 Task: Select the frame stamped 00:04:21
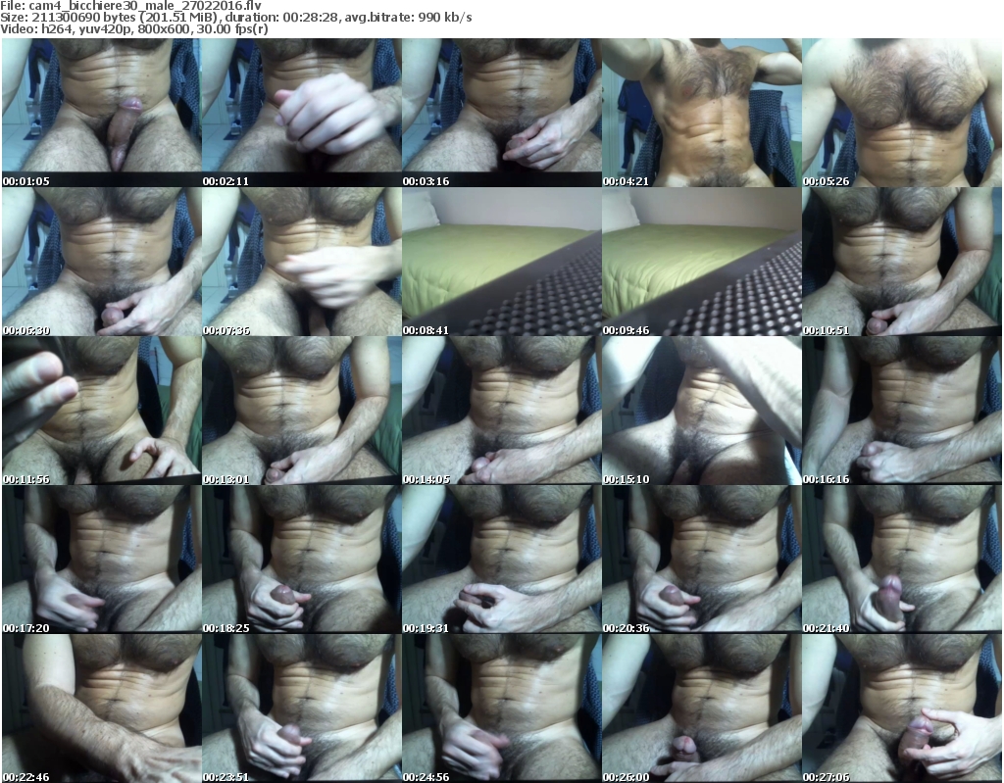702,113
